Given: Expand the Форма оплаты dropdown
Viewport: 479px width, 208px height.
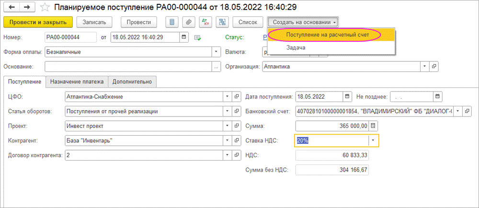Looking at the screenshot, I should coord(216,52).
